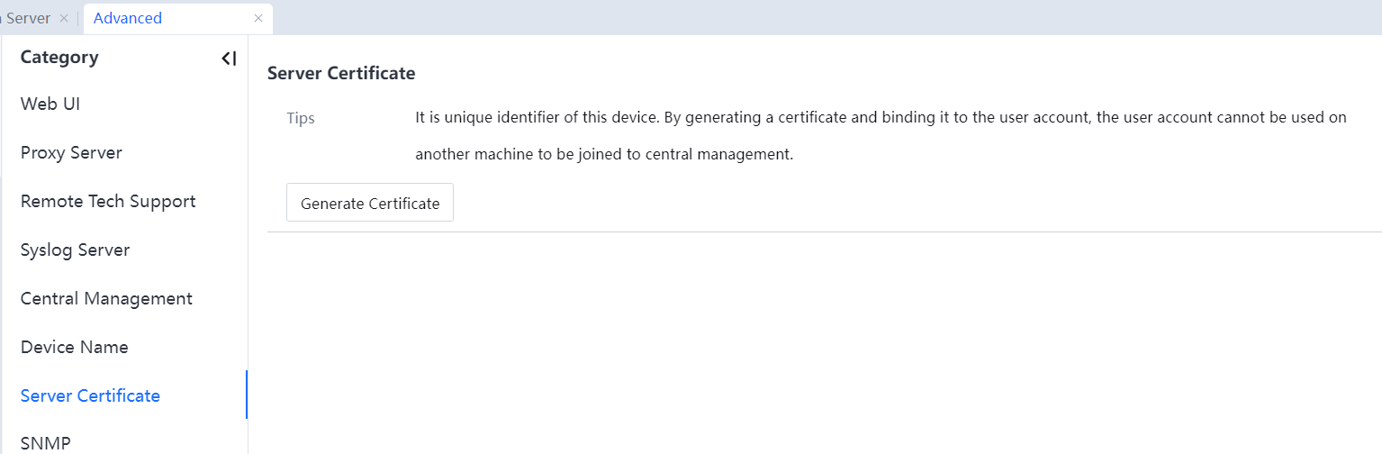This screenshot has height=454, width=1382.
Task: Open Central Management category
Action: 106,298
